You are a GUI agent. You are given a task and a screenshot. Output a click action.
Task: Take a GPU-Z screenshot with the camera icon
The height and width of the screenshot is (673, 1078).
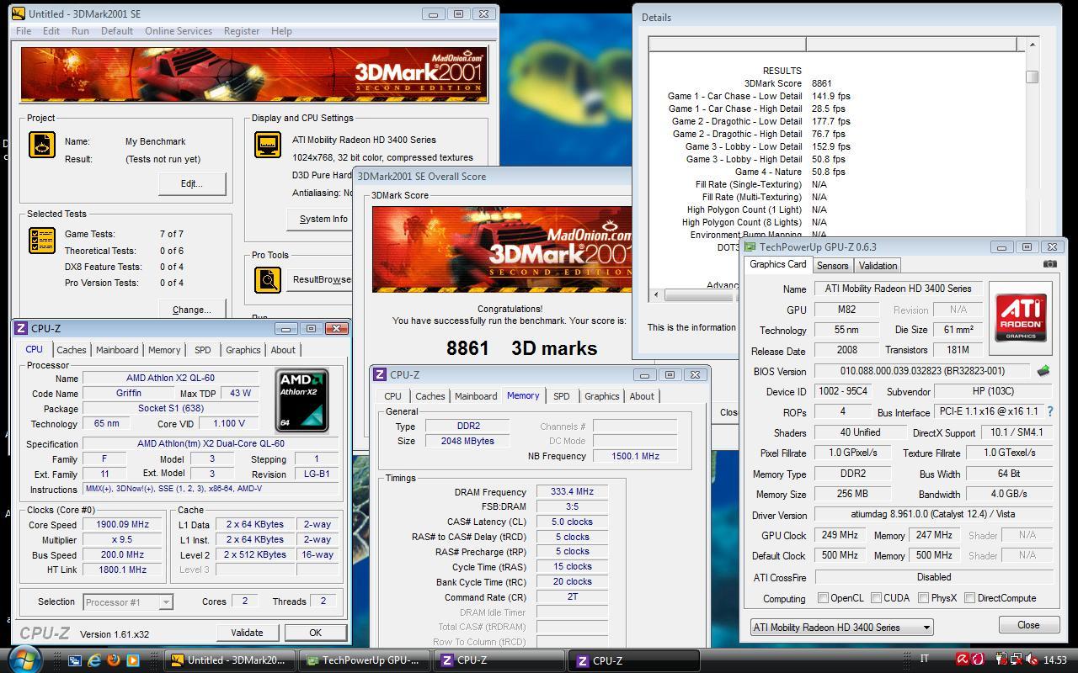[1049, 263]
